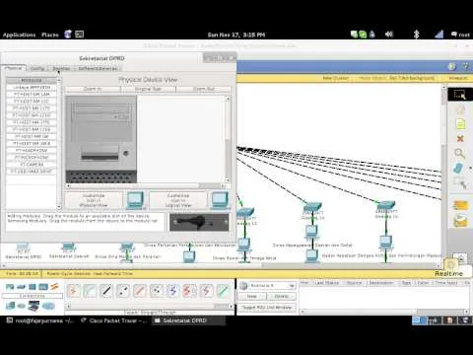Open the Desktop tab of Sekretariat DPRD
The image size is (473, 355).
coord(61,68)
